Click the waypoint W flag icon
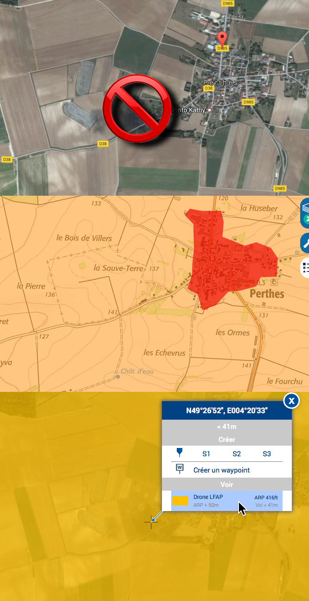309x601 pixels. tap(180, 469)
